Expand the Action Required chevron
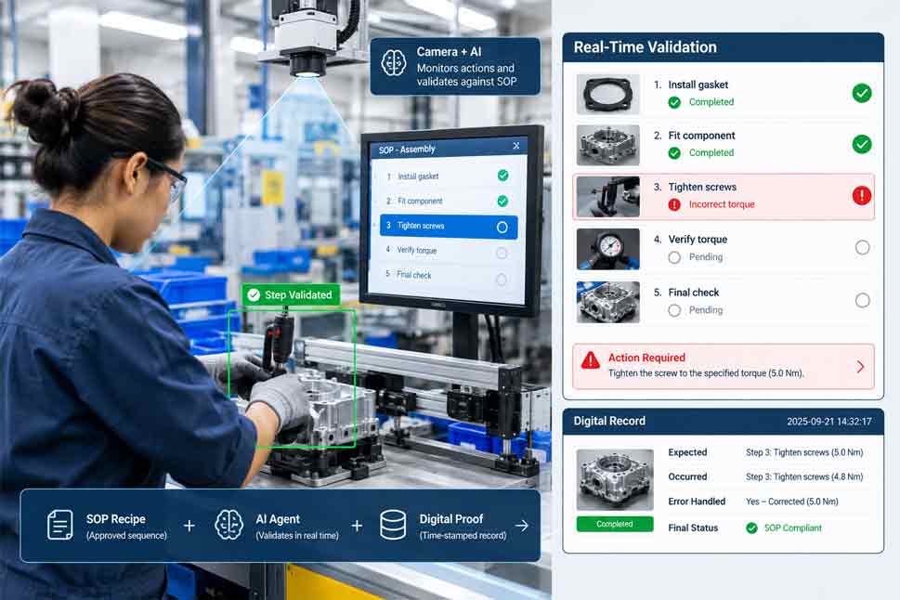Screen dimensions: 900x600 (x=860, y=367)
